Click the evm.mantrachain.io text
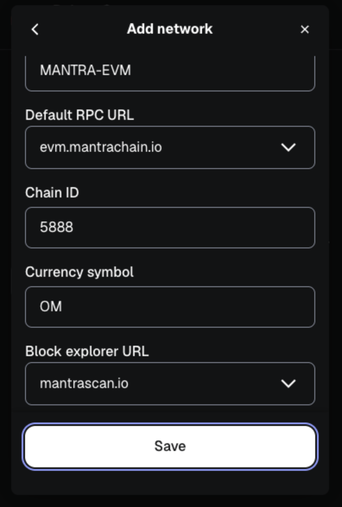Image resolution: width=342 pixels, height=507 pixels. click(x=101, y=147)
